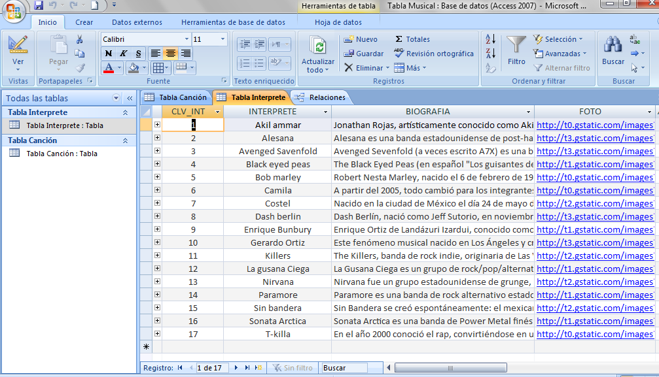Save using the quick access floppy icon
Image resolution: width=659 pixels, height=377 pixels.
click(39, 5)
